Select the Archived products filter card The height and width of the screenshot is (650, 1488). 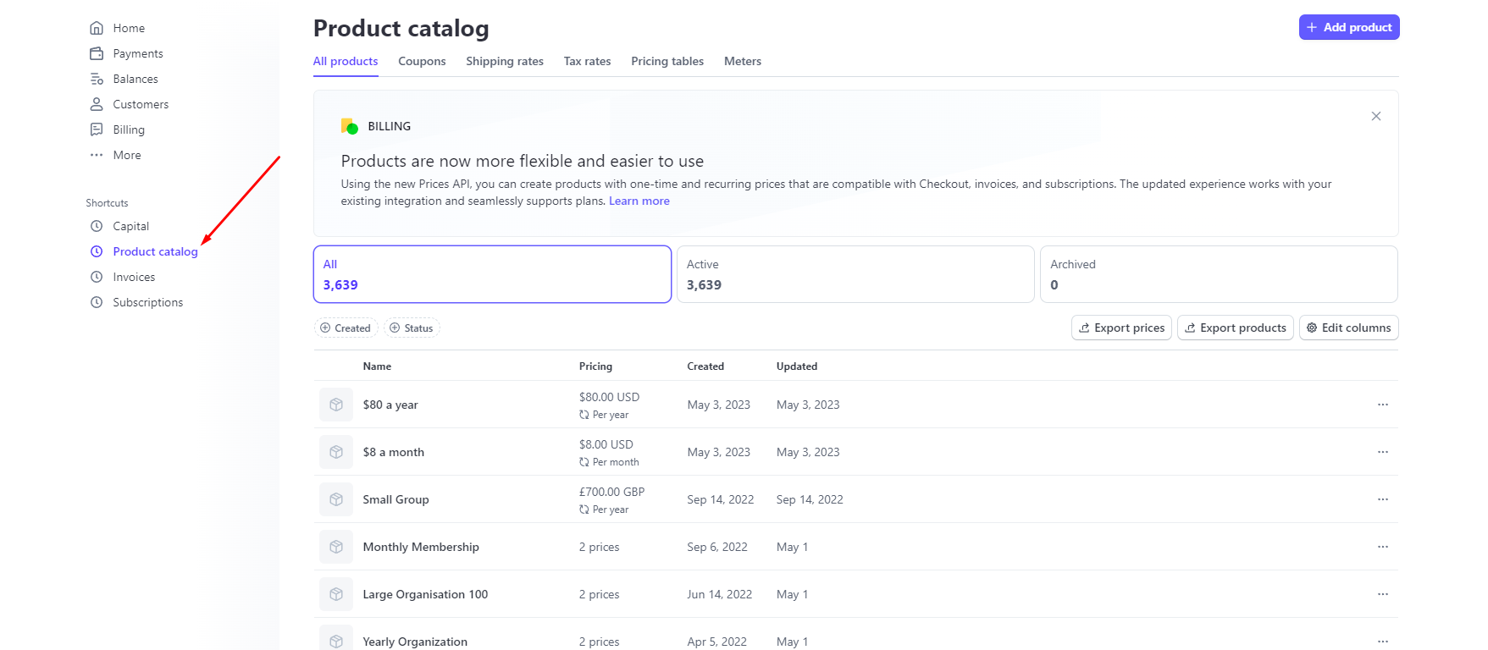coord(1218,274)
